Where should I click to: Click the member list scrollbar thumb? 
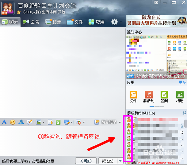coord(186,124)
